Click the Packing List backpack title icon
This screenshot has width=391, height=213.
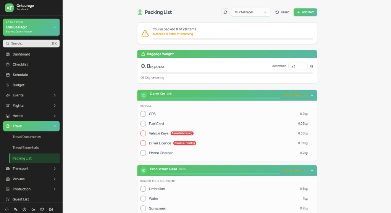click(140, 12)
